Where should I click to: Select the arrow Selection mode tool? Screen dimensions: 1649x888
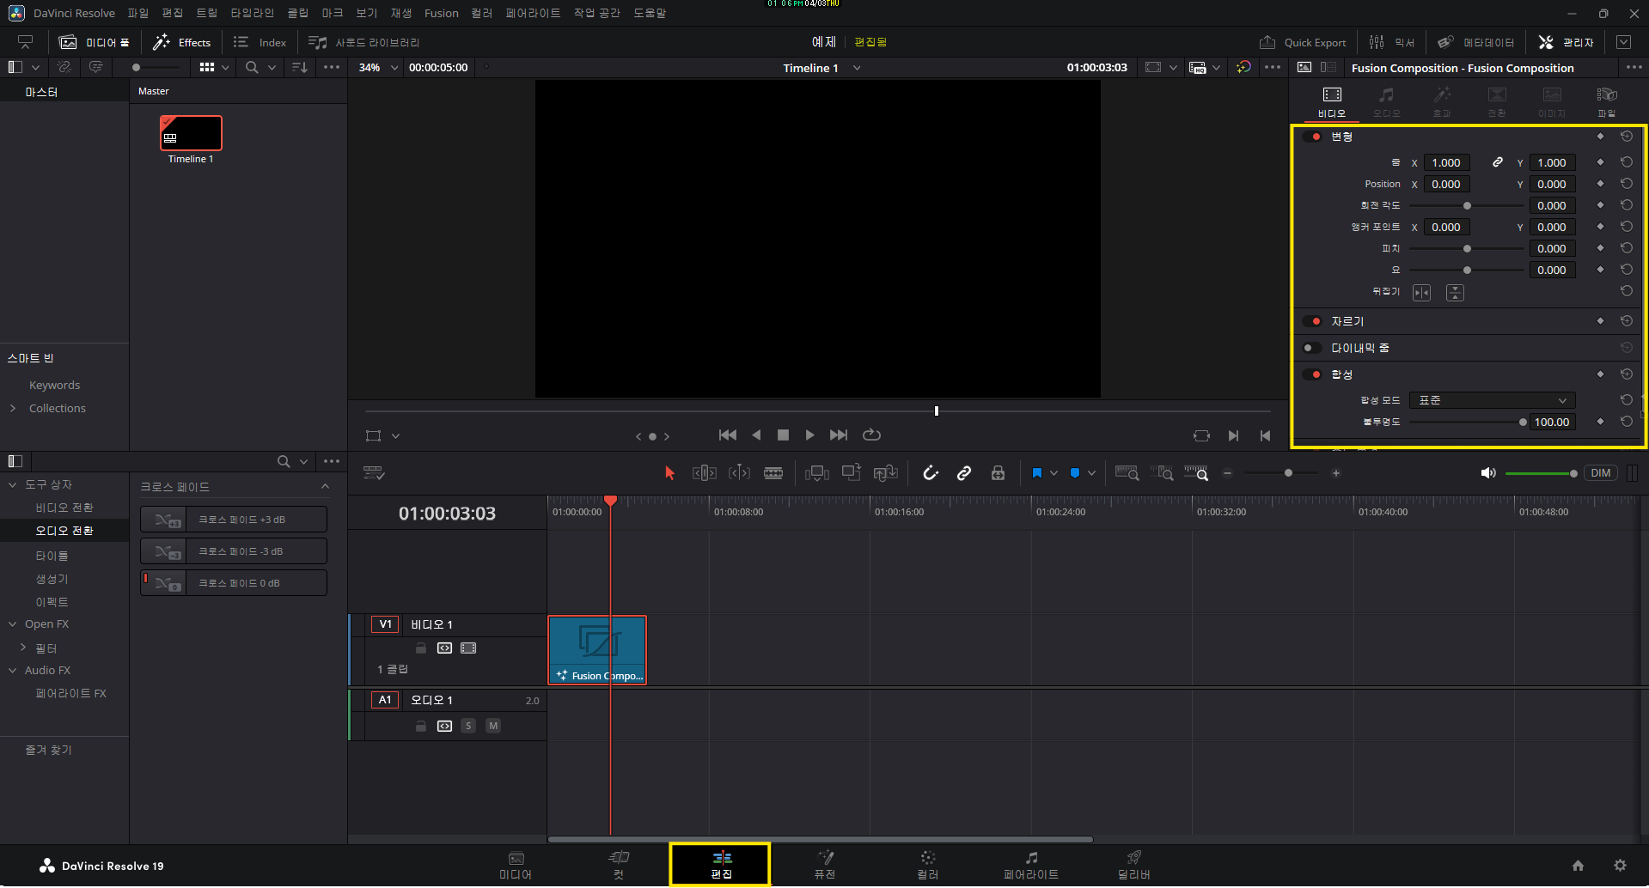pyautogui.click(x=670, y=473)
